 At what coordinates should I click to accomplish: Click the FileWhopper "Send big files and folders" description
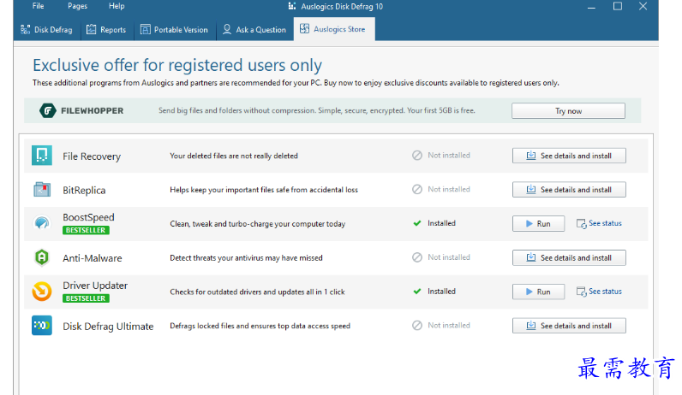317,110
